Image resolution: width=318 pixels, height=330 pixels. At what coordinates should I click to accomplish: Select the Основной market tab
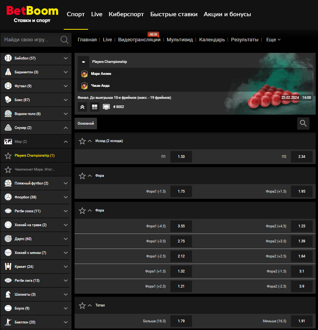click(86, 124)
